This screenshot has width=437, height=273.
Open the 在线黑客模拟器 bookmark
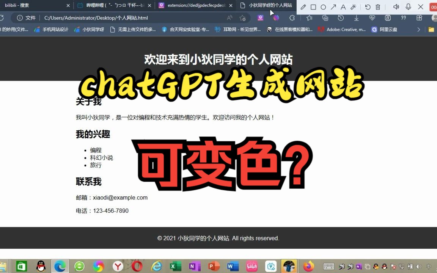tap(289, 30)
